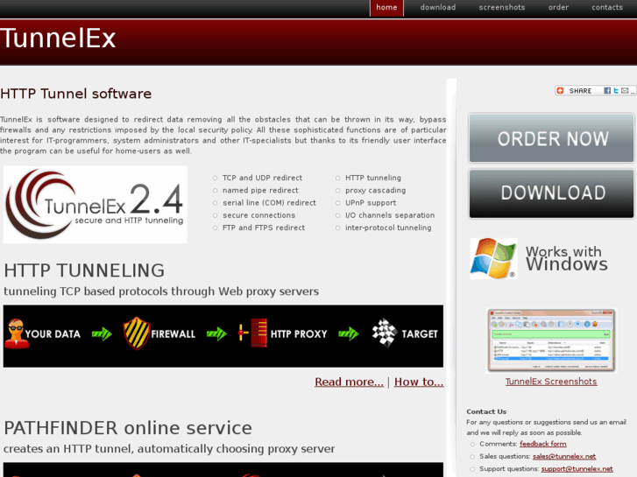Screen dimensions: 637x477
Task: Click the orange Share plus icon
Action: 560,90
